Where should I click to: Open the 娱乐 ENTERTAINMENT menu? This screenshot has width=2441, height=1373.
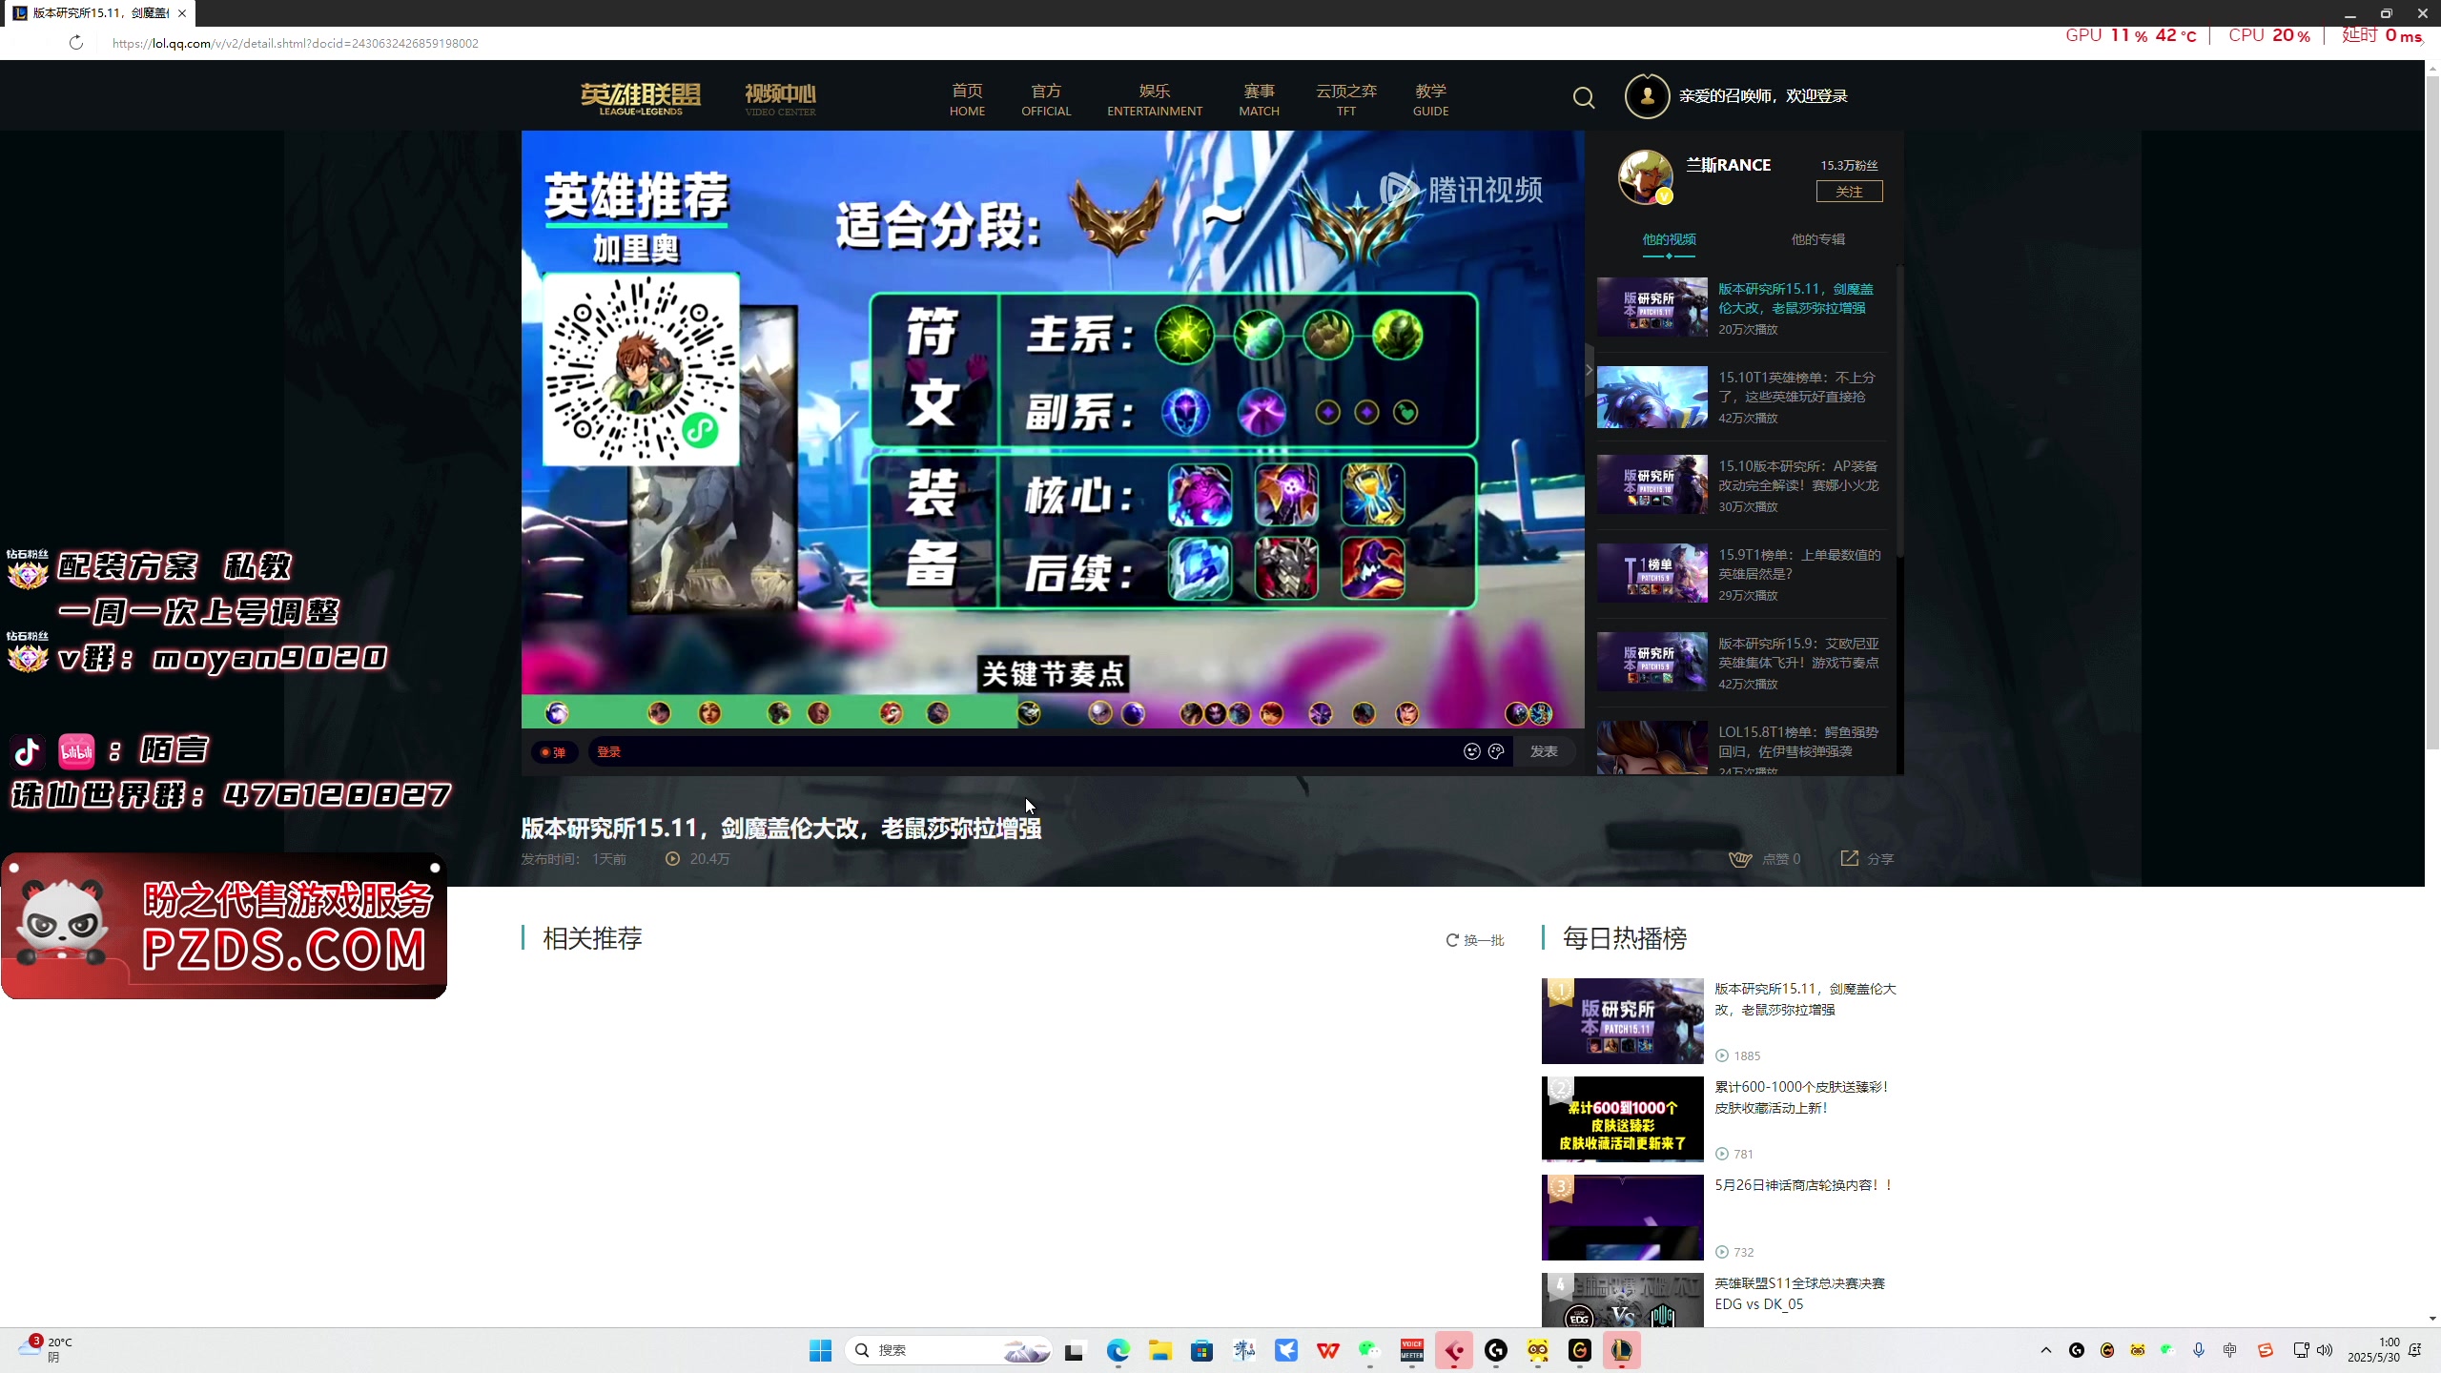[x=1155, y=99]
